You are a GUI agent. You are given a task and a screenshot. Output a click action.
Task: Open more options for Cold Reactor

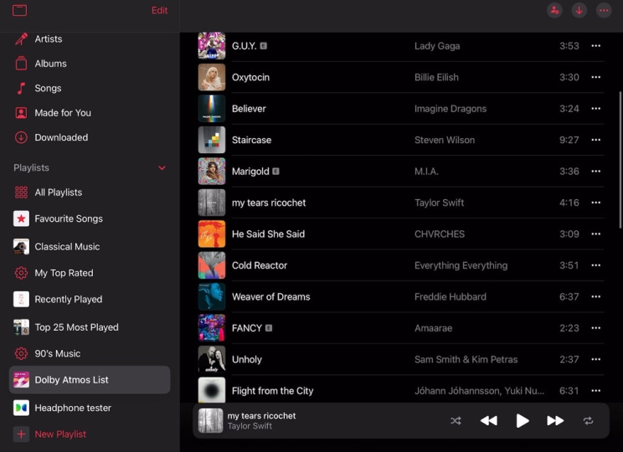tap(595, 265)
